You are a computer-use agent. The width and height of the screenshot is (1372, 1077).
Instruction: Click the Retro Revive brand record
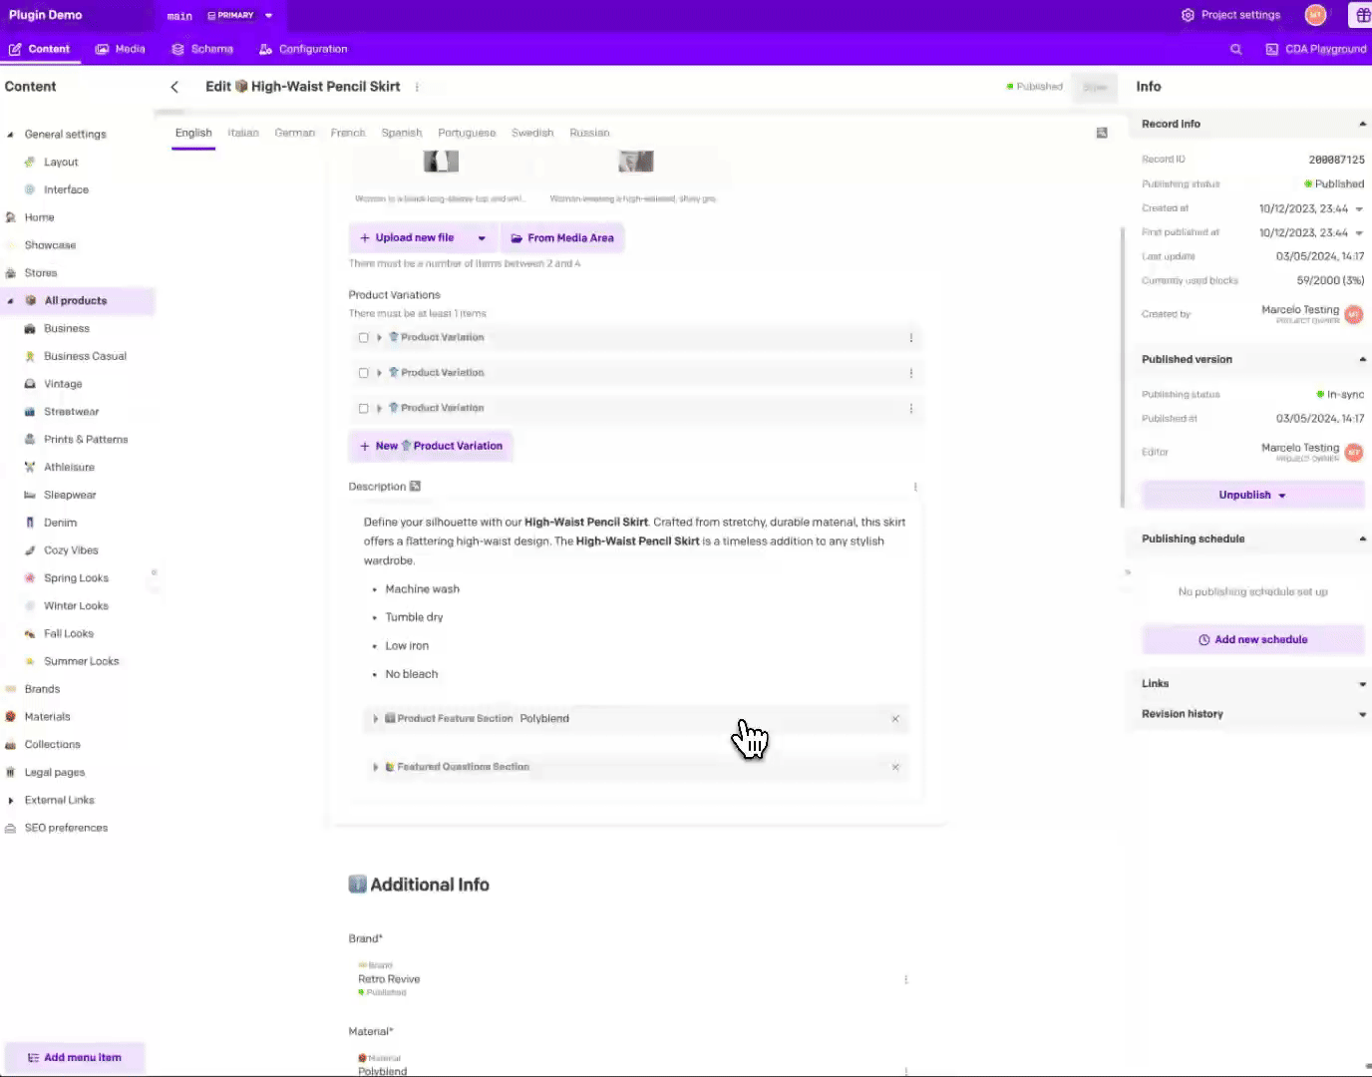click(x=389, y=978)
